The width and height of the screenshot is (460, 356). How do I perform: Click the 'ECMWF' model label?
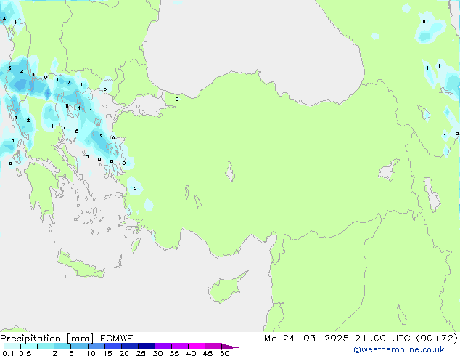116,339
